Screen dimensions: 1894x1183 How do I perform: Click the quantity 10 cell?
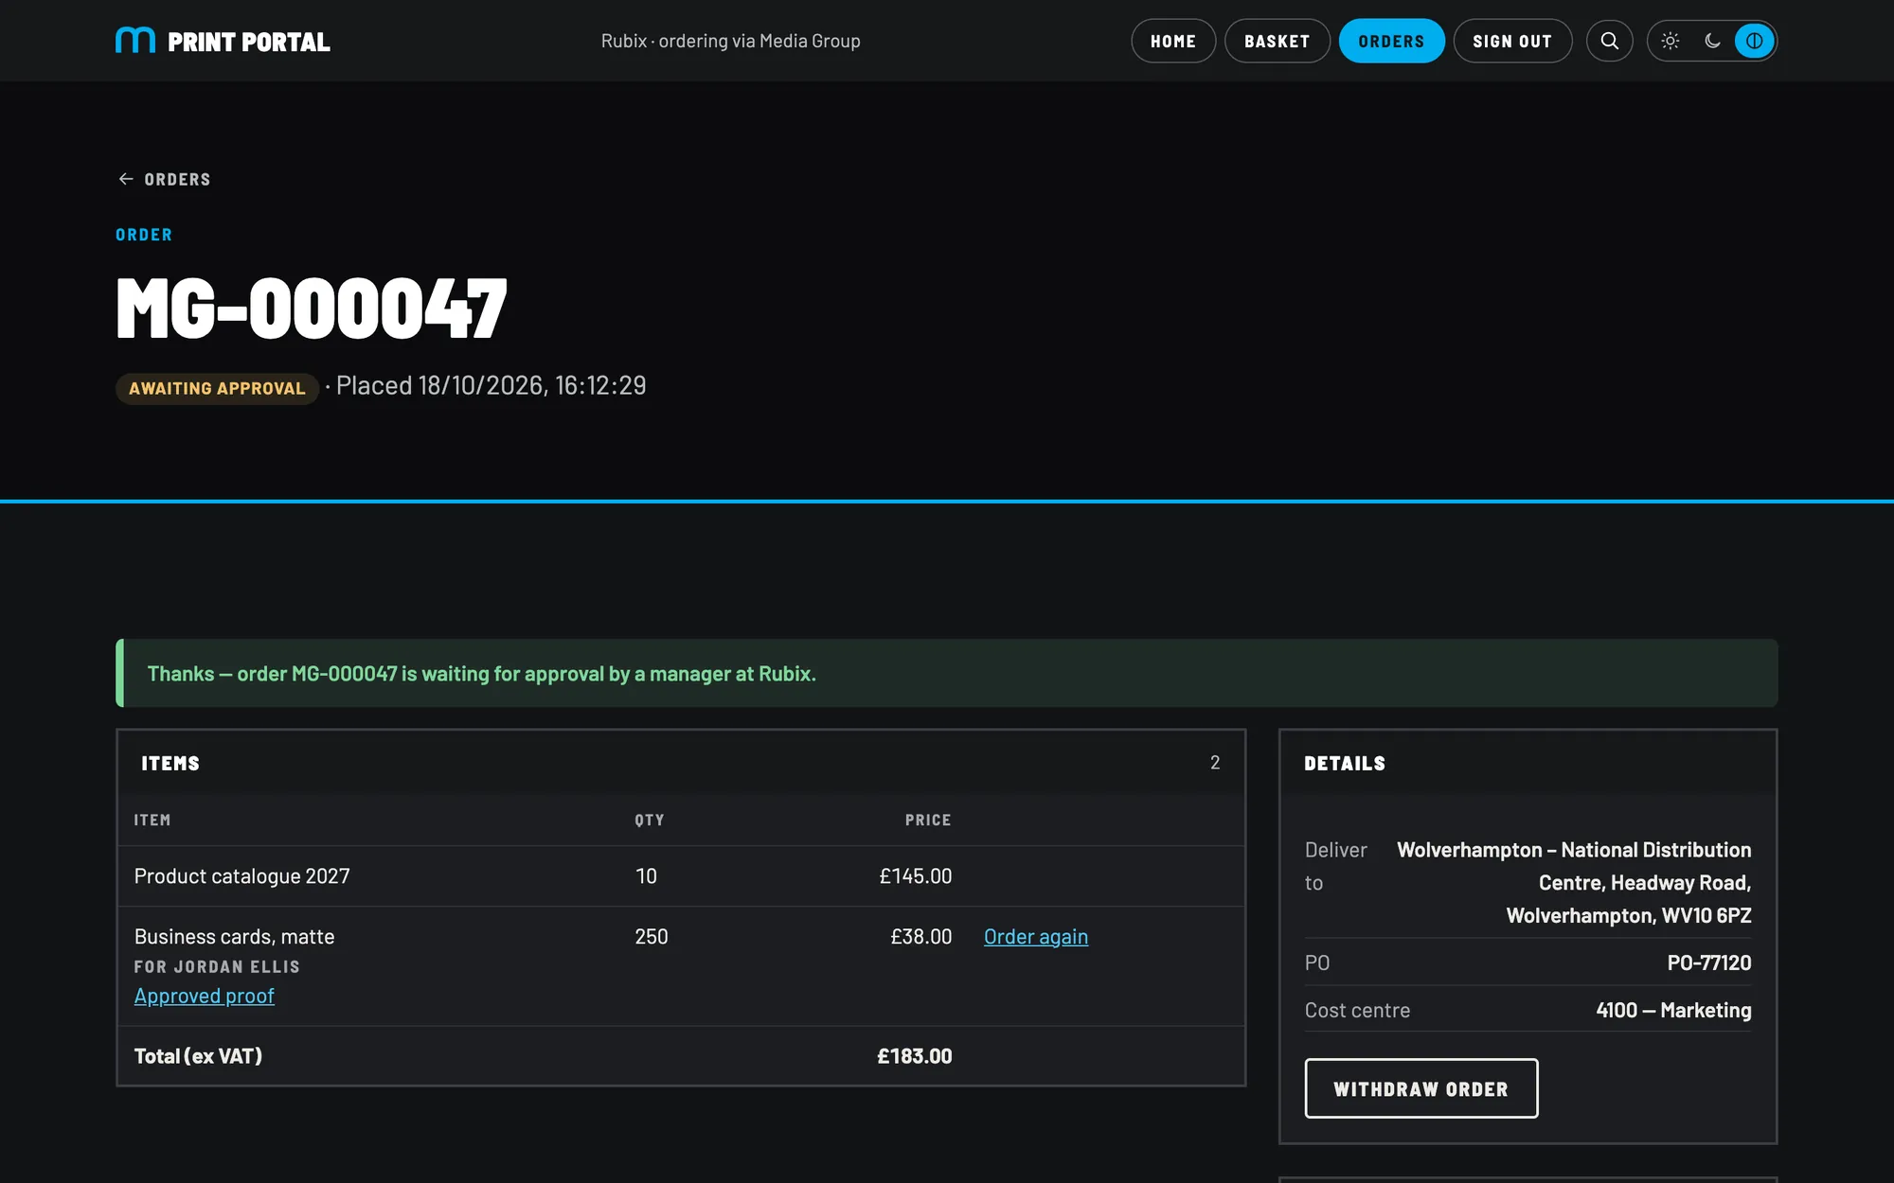pos(646,876)
